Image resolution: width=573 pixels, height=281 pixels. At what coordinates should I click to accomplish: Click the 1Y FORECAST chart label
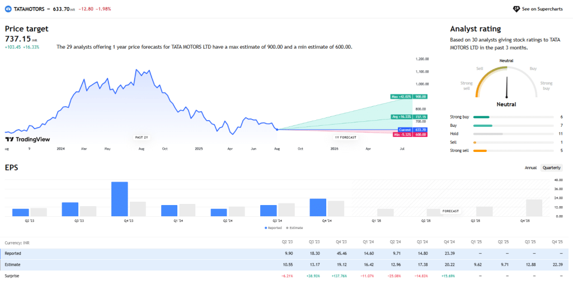click(x=345, y=137)
